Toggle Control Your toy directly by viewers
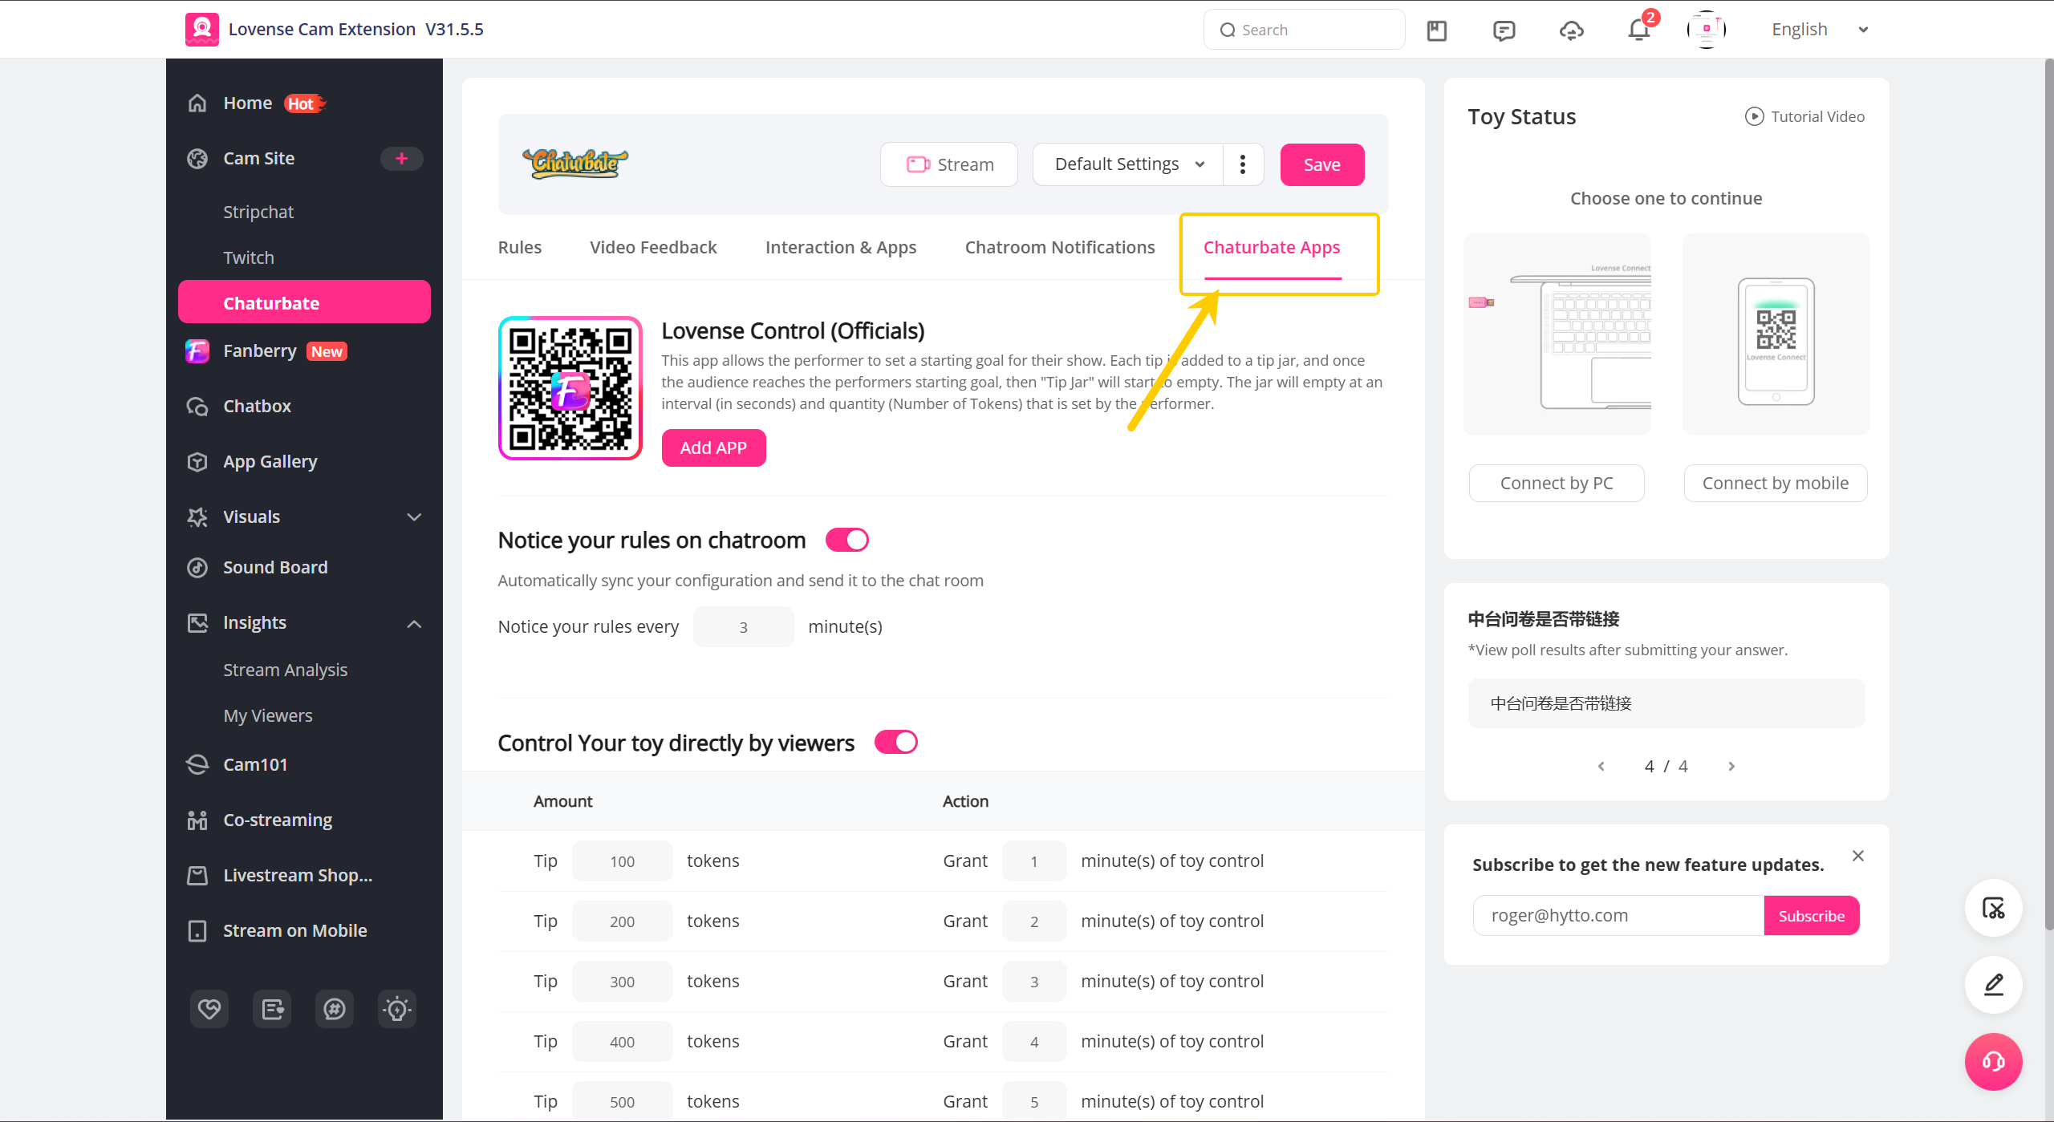The width and height of the screenshot is (2054, 1122). coord(896,743)
